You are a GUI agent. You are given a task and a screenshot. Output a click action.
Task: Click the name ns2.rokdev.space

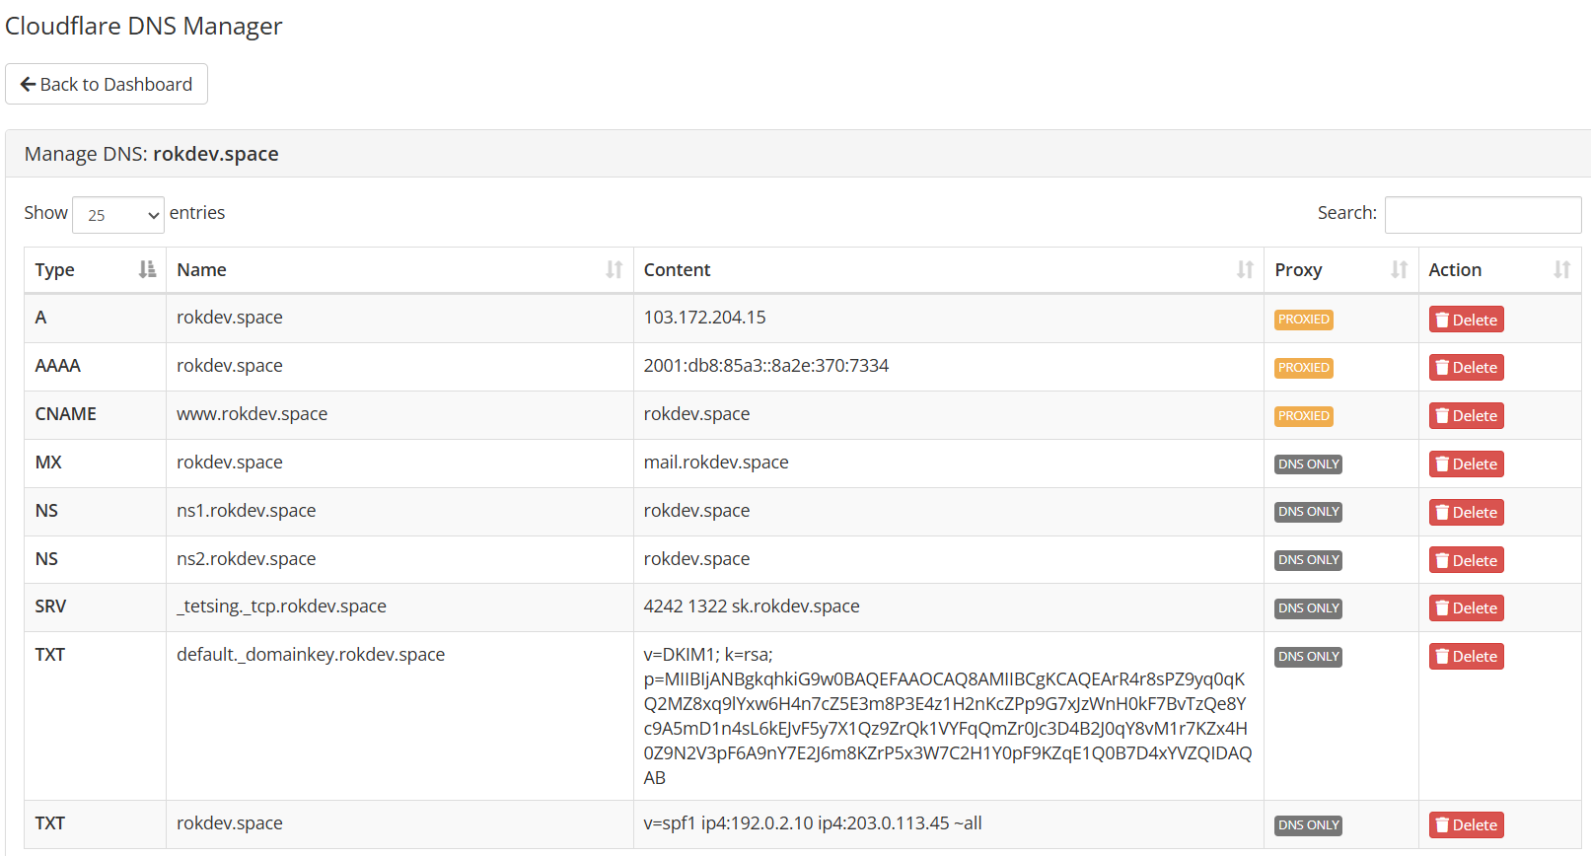[x=246, y=559]
